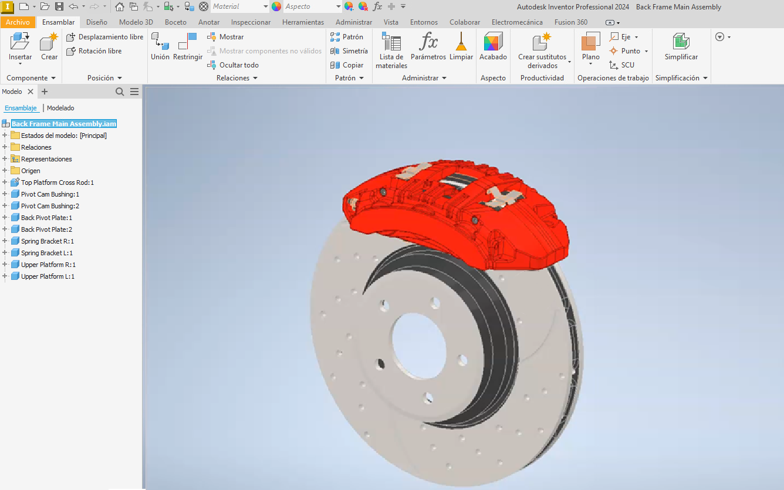Click the Crear component icon
This screenshot has width=784, height=490.
[49, 42]
